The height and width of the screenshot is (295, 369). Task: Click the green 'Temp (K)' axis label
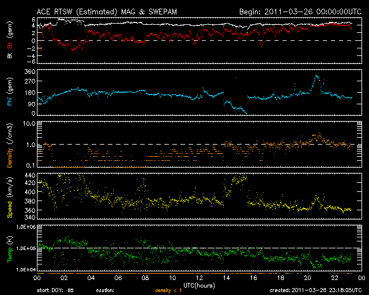(x=9, y=249)
